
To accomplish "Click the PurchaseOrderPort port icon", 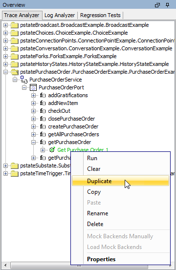I will click(x=33, y=87).
